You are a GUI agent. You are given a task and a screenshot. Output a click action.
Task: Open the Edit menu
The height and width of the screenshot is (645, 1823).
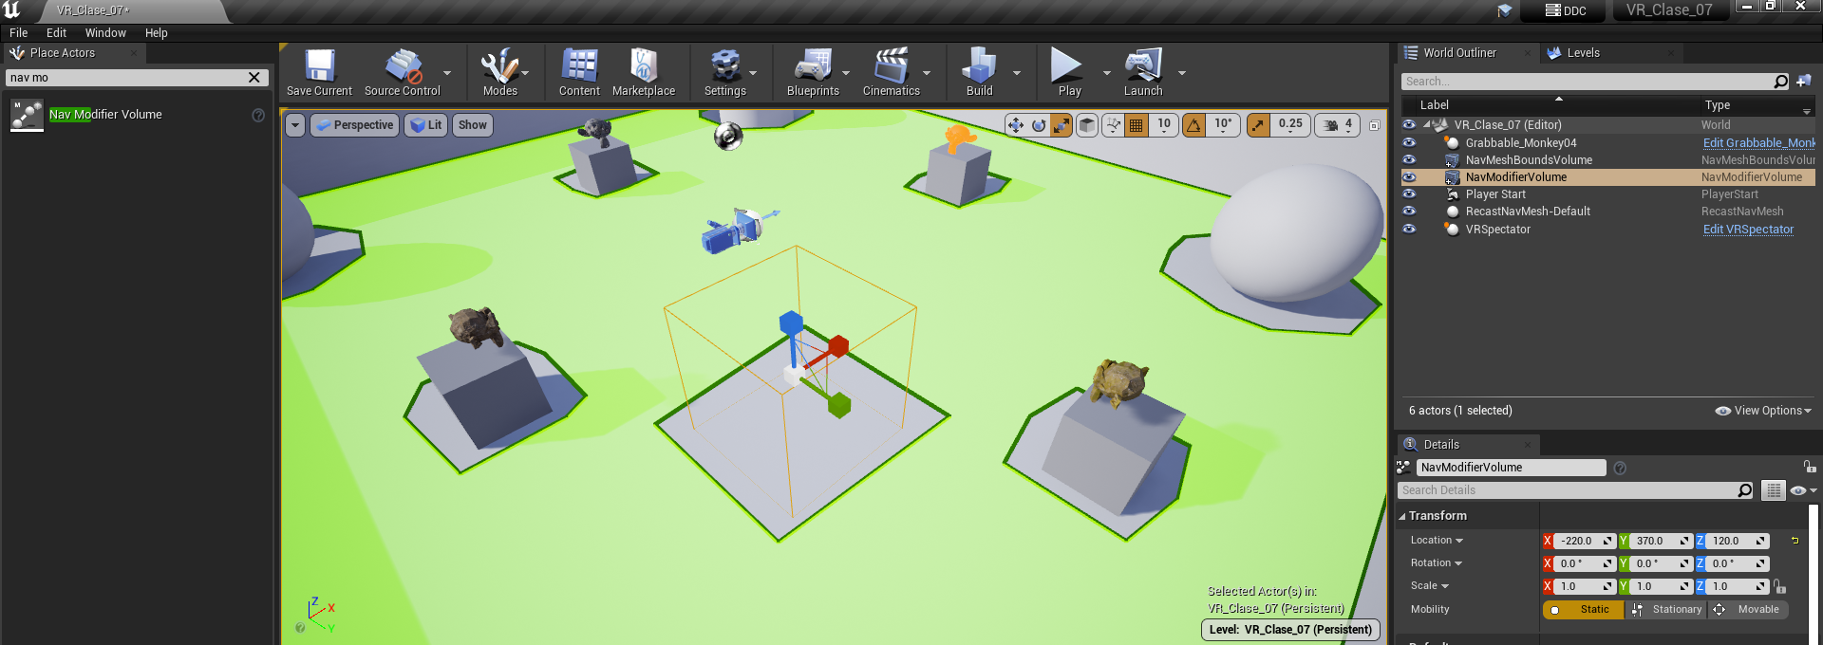pos(56,33)
